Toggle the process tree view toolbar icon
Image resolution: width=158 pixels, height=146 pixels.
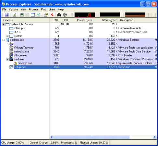point(27,15)
